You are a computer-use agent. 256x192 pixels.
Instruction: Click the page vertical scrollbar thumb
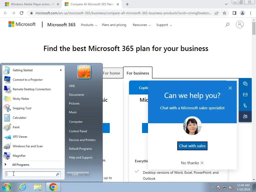tap(254, 28)
